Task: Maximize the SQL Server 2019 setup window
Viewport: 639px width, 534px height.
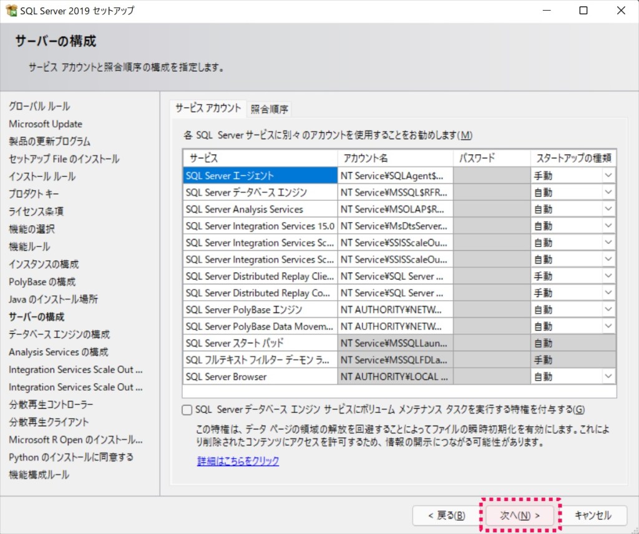Action: tap(583, 10)
